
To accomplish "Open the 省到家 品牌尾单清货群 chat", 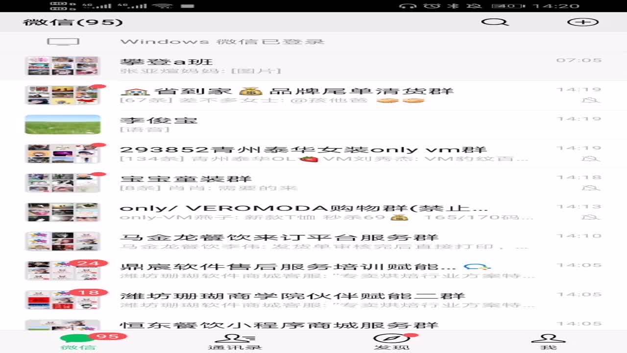I will 313,95.
